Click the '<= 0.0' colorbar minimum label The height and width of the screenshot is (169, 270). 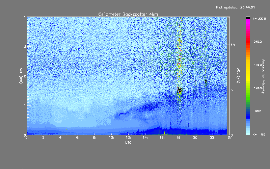pyautogui.click(x=259, y=135)
